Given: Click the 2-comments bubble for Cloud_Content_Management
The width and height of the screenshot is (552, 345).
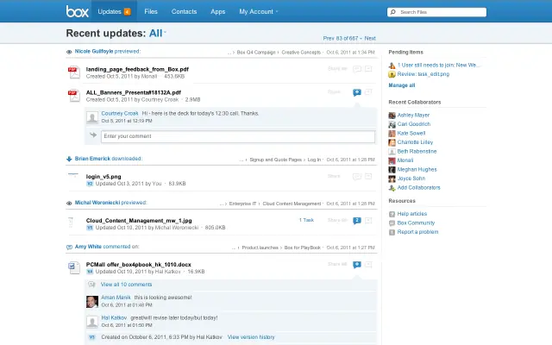Looking at the screenshot, I should click(x=357, y=221).
